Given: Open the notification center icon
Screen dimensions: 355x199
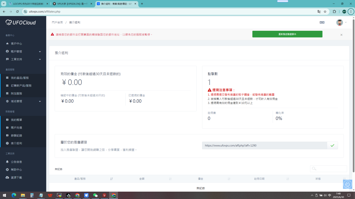Looking at the screenshot, I should [349, 195].
